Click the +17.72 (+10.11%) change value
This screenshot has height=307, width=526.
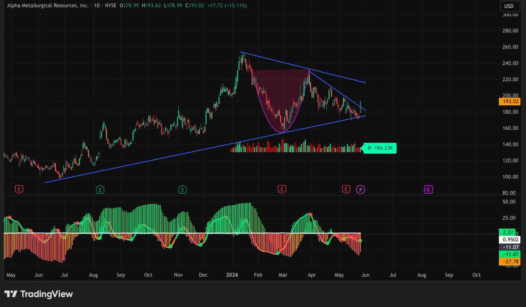coord(227,5)
